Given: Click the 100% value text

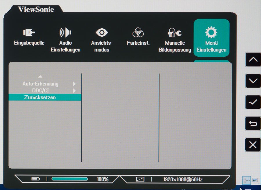Looking at the screenshot, I should click(x=103, y=179).
